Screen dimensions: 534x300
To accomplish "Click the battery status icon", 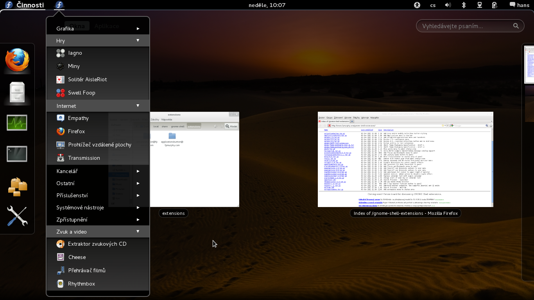I will click(495, 5).
